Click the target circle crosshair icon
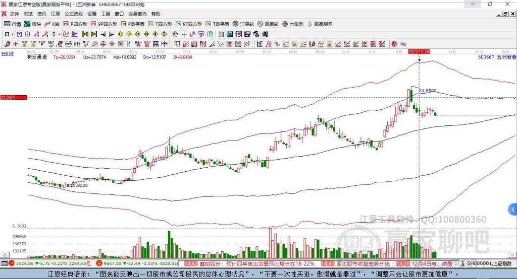The image size is (517, 279). 103,44
